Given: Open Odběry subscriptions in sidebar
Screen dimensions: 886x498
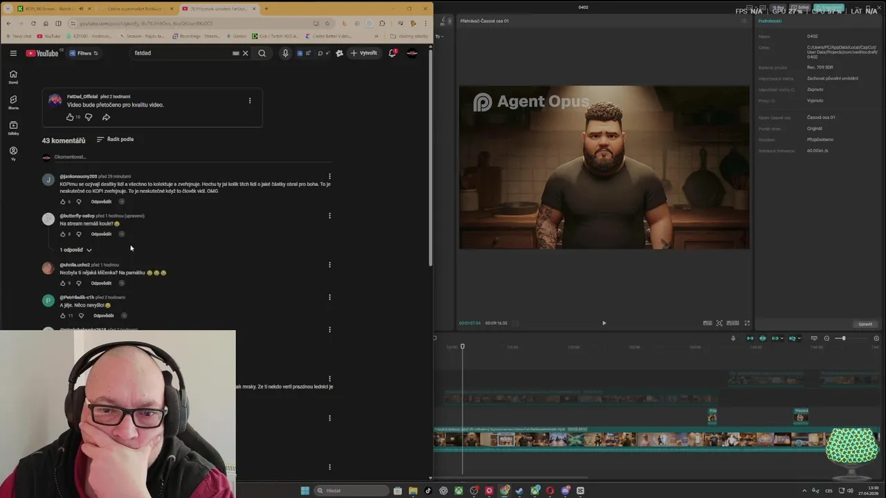Looking at the screenshot, I should [x=13, y=128].
